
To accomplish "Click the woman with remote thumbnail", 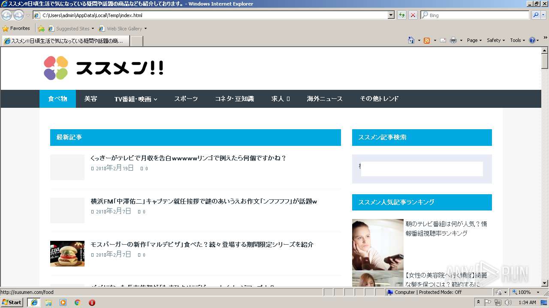I will [378, 245].
